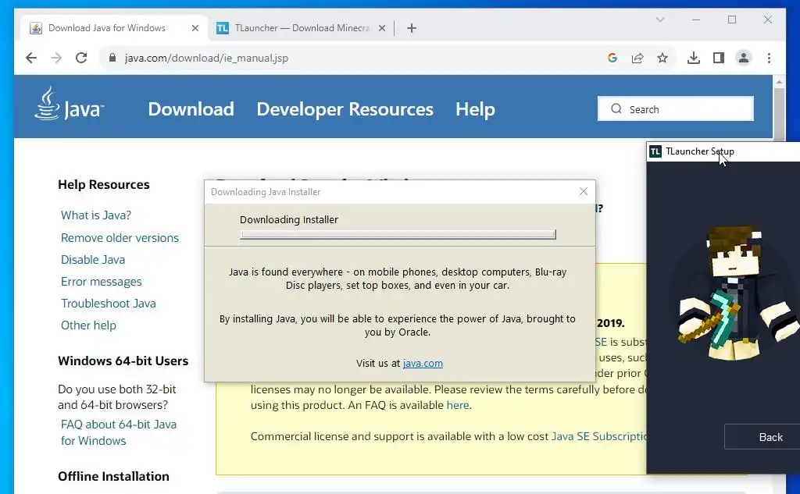This screenshot has width=800, height=494.
Task: Open the browser downloads icon
Action: pos(694,58)
